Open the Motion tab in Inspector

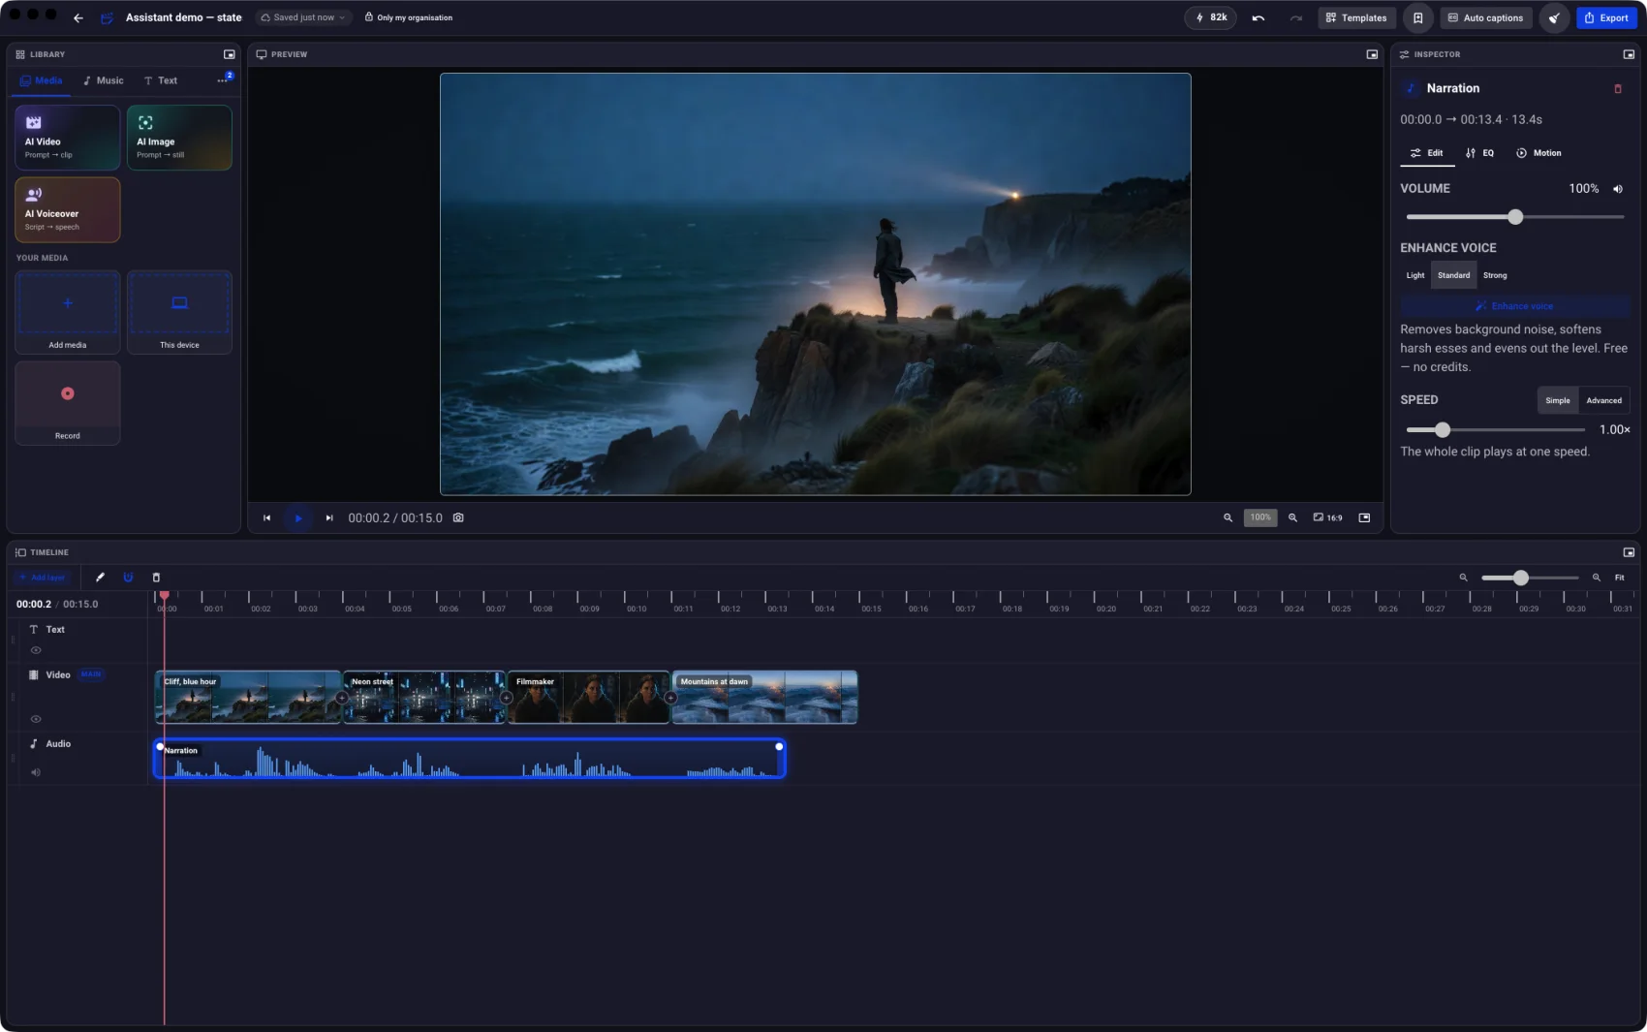coord(1538,153)
